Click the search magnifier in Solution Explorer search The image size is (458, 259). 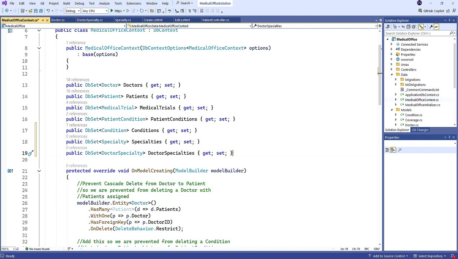451,33
